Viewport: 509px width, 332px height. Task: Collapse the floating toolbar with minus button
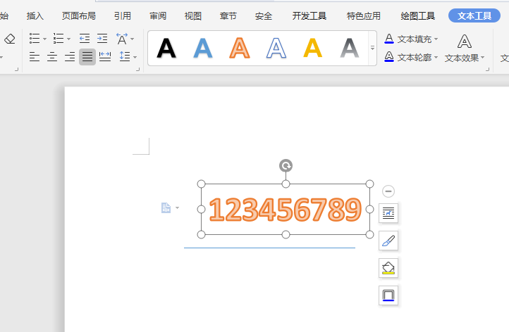click(x=388, y=191)
